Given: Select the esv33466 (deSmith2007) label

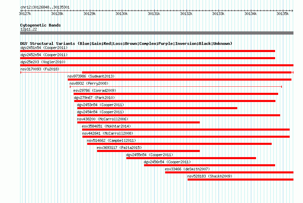Looking at the screenshot, I should (x=187, y=169).
